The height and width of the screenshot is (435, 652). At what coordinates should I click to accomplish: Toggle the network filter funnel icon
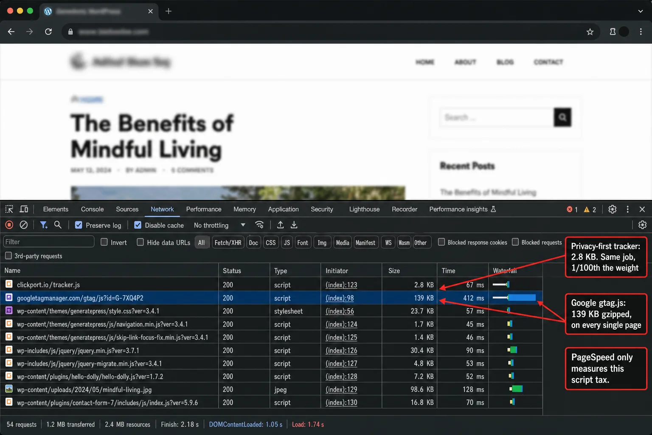click(x=43, y=225)
